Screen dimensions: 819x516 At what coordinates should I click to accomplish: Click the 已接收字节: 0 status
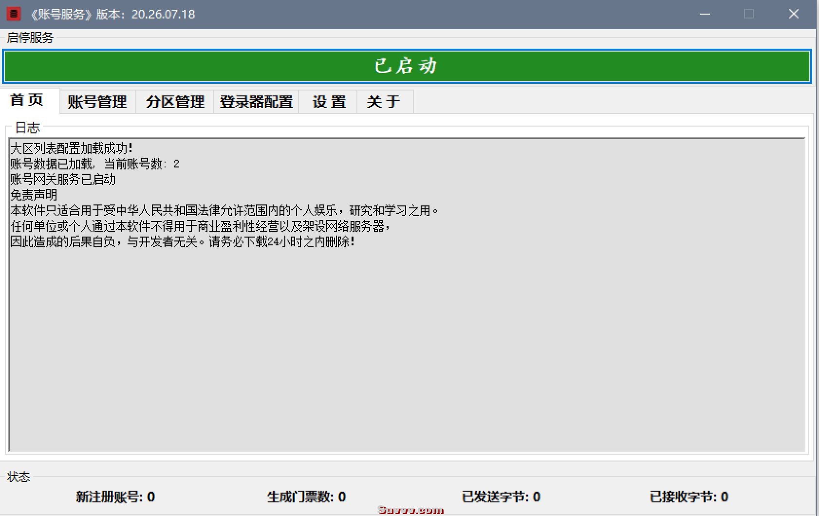coord(689,497)
